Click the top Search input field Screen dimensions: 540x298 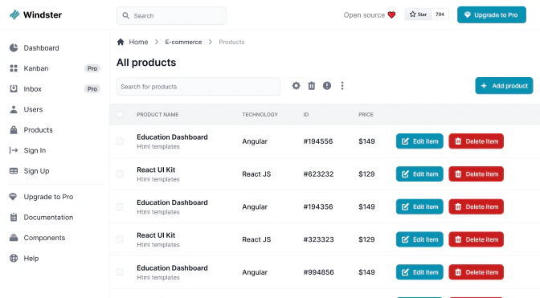click(x=171, y=15)
